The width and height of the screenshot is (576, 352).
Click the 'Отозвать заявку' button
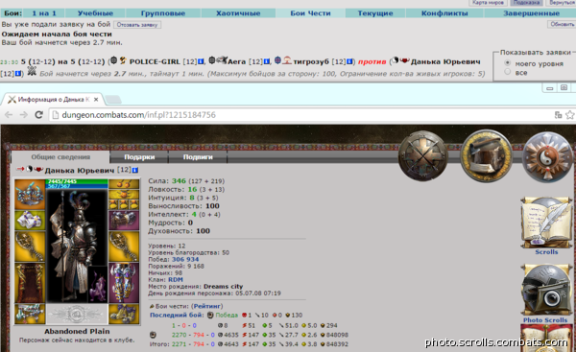pos(137,25)
